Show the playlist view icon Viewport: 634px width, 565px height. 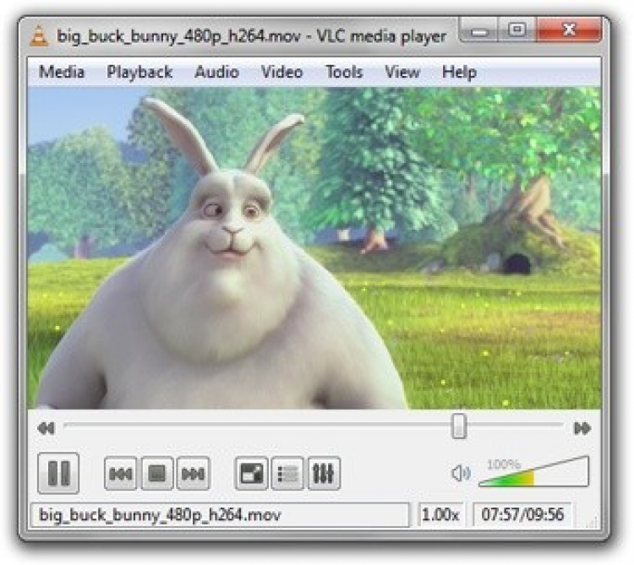pyautogui.click(x=287, y=473)
